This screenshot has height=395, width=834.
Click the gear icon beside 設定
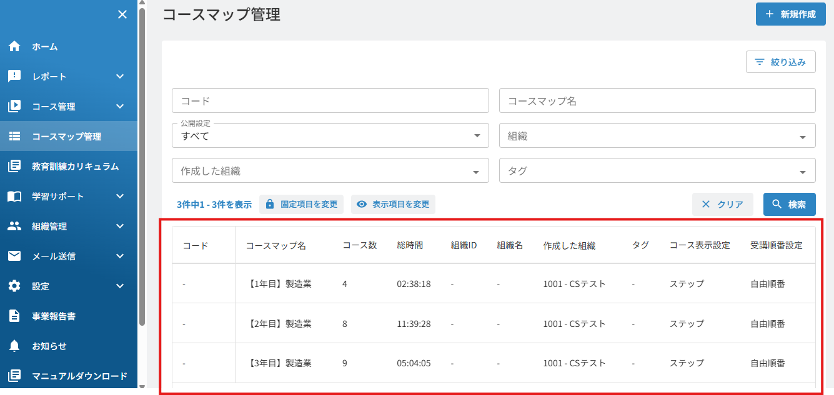click(x=14, y=286)
